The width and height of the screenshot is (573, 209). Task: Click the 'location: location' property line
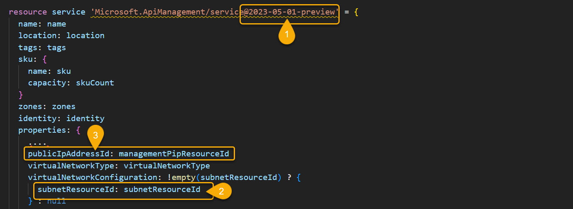coord(61,36)
